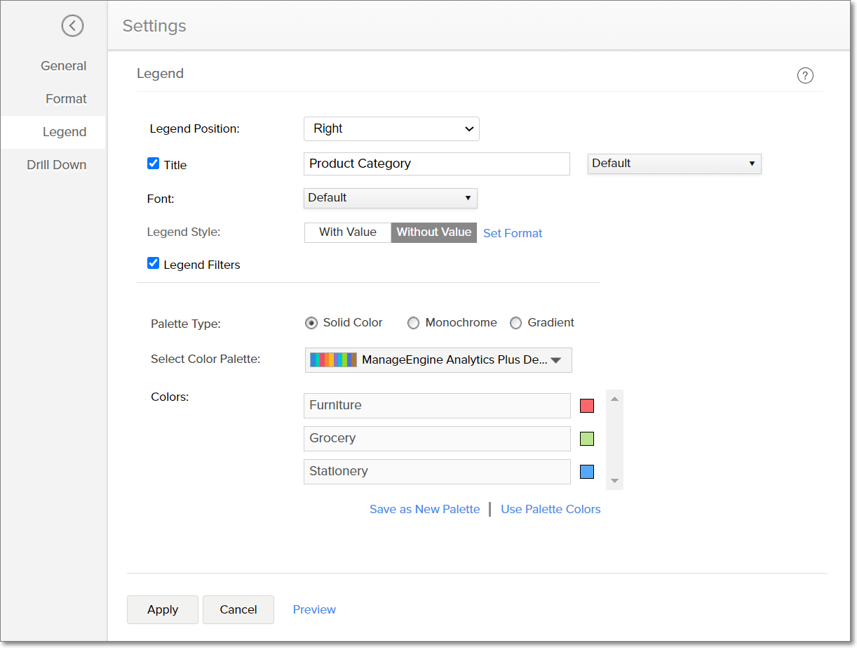Go to the Drill Down tab
Image resolution: width=857 pixels, height=648 pixels.
[56, 165]
